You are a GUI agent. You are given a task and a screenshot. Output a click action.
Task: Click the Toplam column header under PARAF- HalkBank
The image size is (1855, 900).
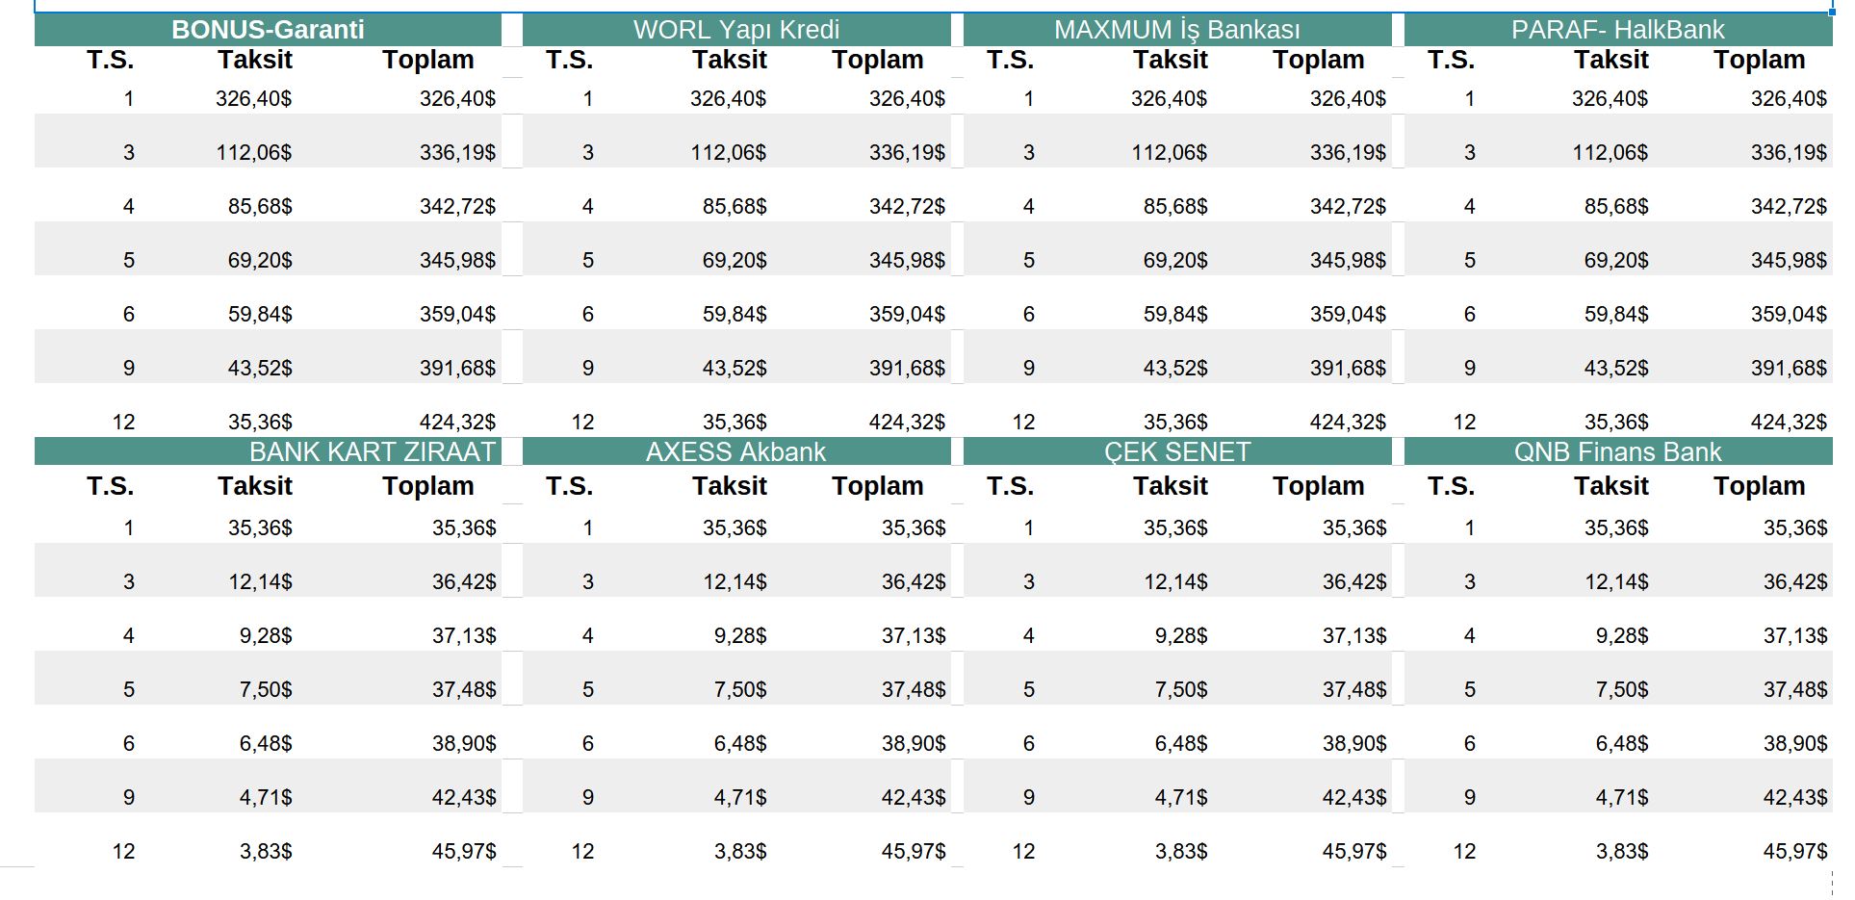(1759, 60)
